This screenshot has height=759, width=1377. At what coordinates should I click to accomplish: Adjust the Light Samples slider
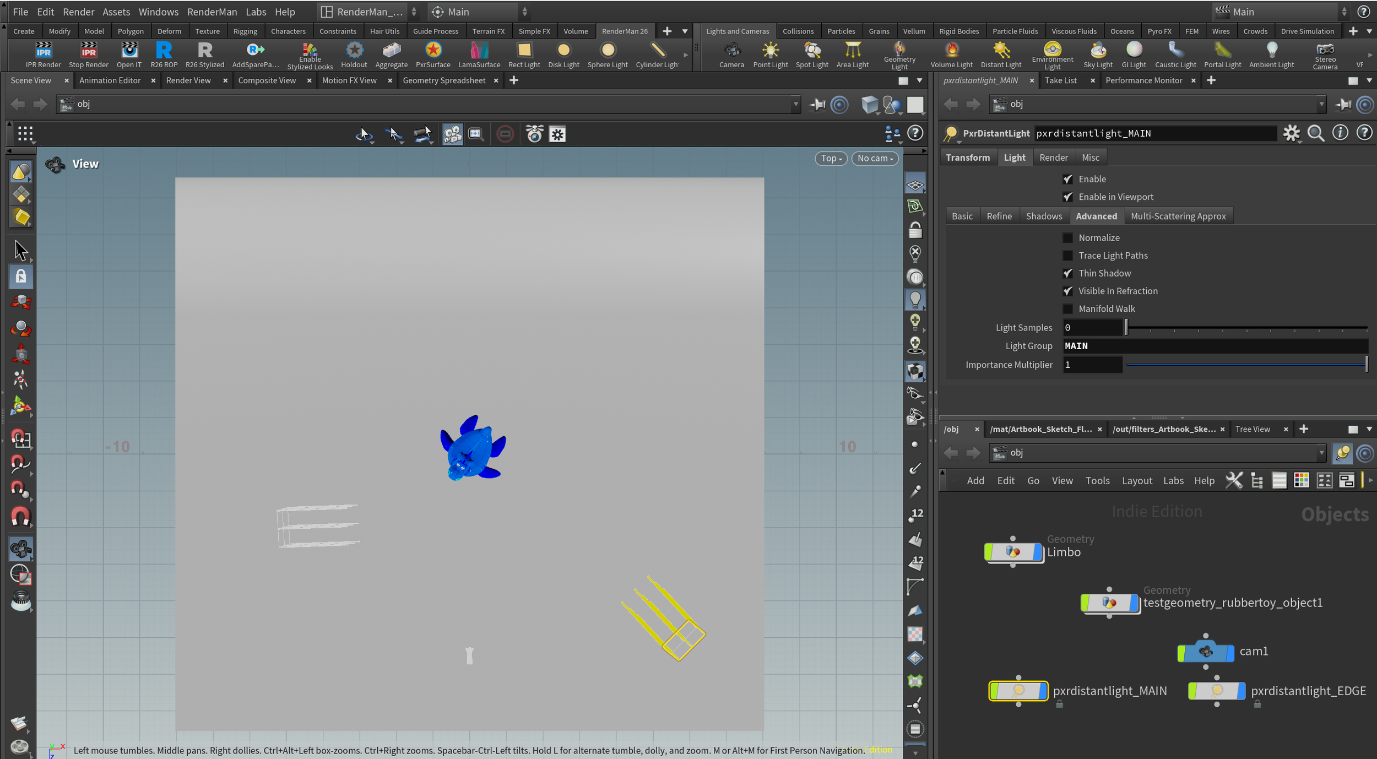pyautogui.click(x=1126, y=328)
